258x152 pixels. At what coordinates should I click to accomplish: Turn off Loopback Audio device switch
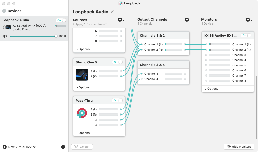tap(61, 20)
